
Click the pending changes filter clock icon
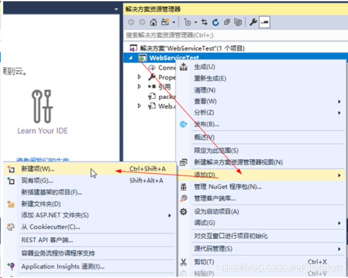[187, 22]
